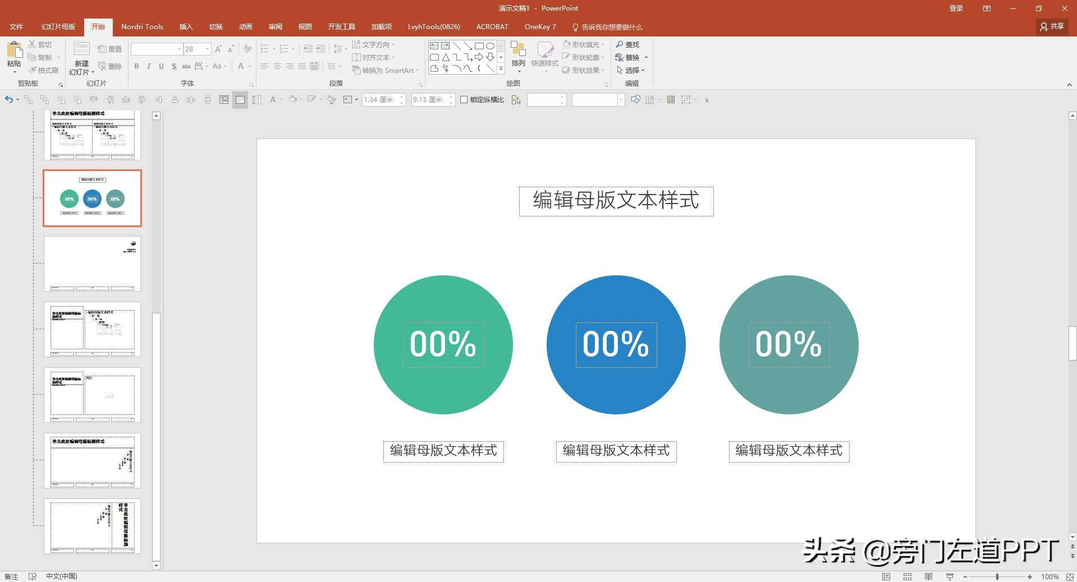Open the Replace dropdown arrow
The height and width of the screenshot is (582, 1077).
click(x=646, y=57)
